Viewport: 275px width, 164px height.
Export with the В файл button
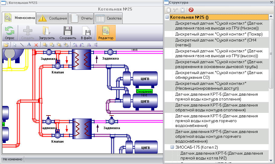point(86,33)
